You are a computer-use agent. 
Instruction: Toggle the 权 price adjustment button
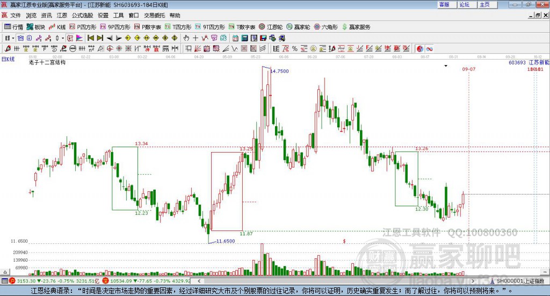(70, 38)
